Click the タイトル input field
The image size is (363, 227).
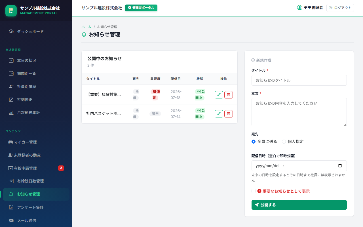pyautogui.click(x=299, y=80)
